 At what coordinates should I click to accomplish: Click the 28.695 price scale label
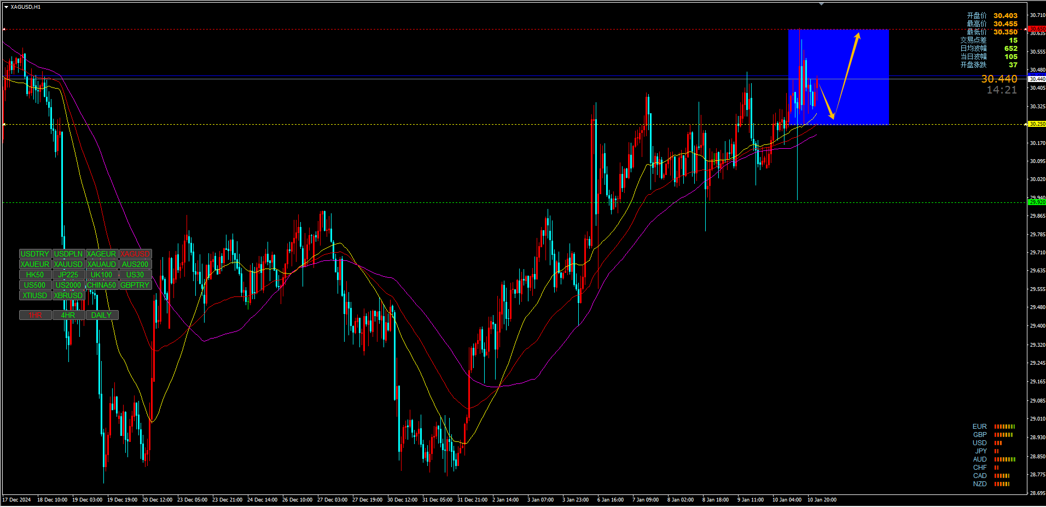(x=1038, y=493)
